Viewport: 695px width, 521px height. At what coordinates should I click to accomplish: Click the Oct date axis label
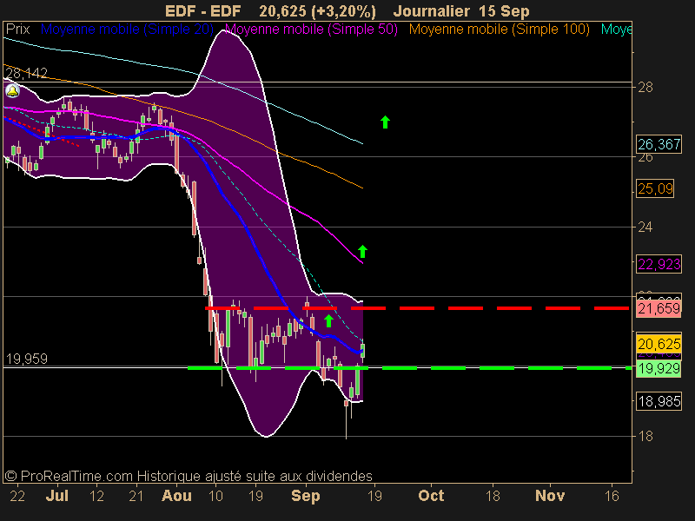click(431, 495)
